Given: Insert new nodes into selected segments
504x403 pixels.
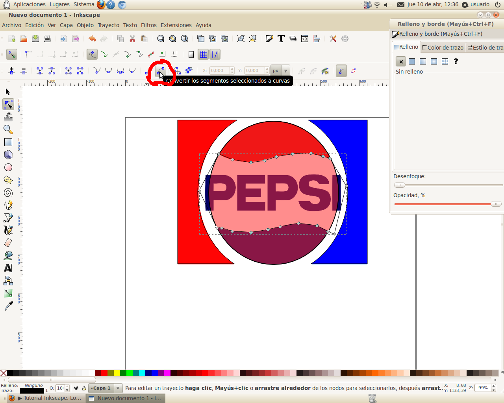Looking at the screenshot, I should tap(11, 71).
